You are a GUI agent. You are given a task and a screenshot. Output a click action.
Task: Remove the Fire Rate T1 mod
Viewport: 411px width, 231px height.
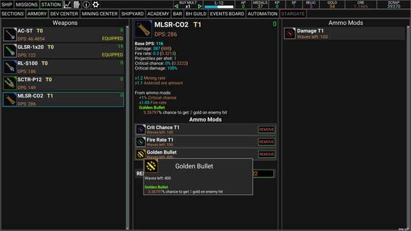(266, 142)
